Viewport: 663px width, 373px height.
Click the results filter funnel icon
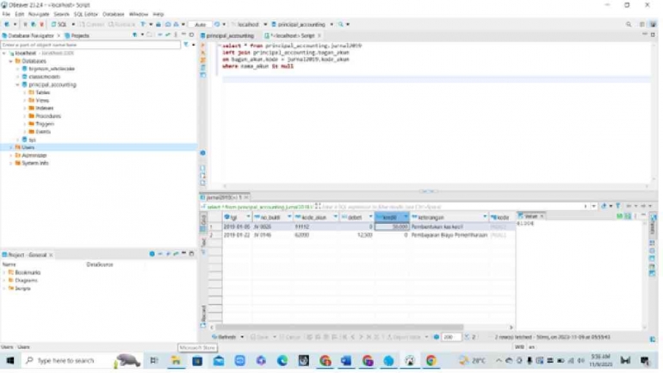[x=618, y=206]
